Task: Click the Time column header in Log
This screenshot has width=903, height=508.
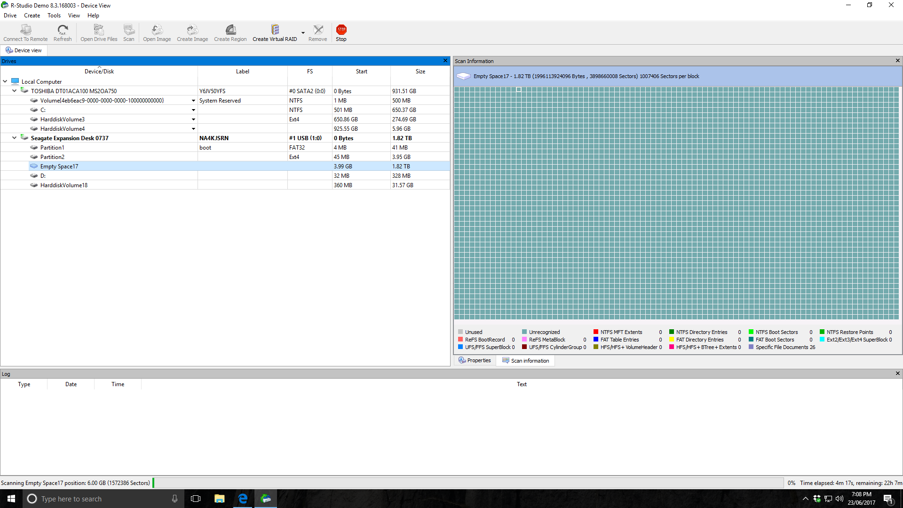Action: (x=118, y=384)
